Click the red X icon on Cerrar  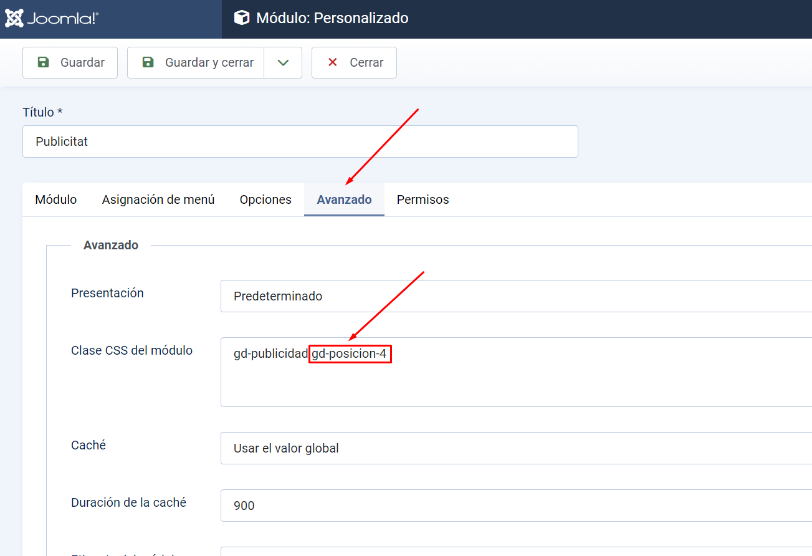[333, 62]
